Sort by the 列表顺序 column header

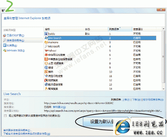[120, 29]
